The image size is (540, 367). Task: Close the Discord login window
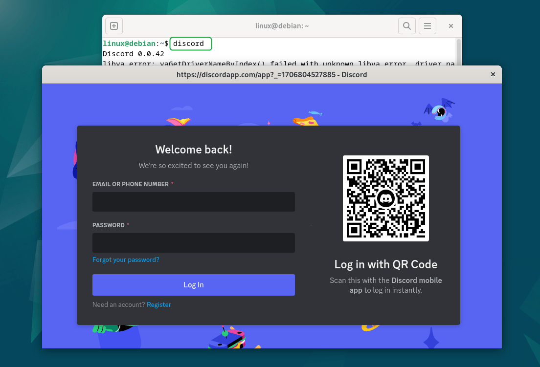point(493,74)
